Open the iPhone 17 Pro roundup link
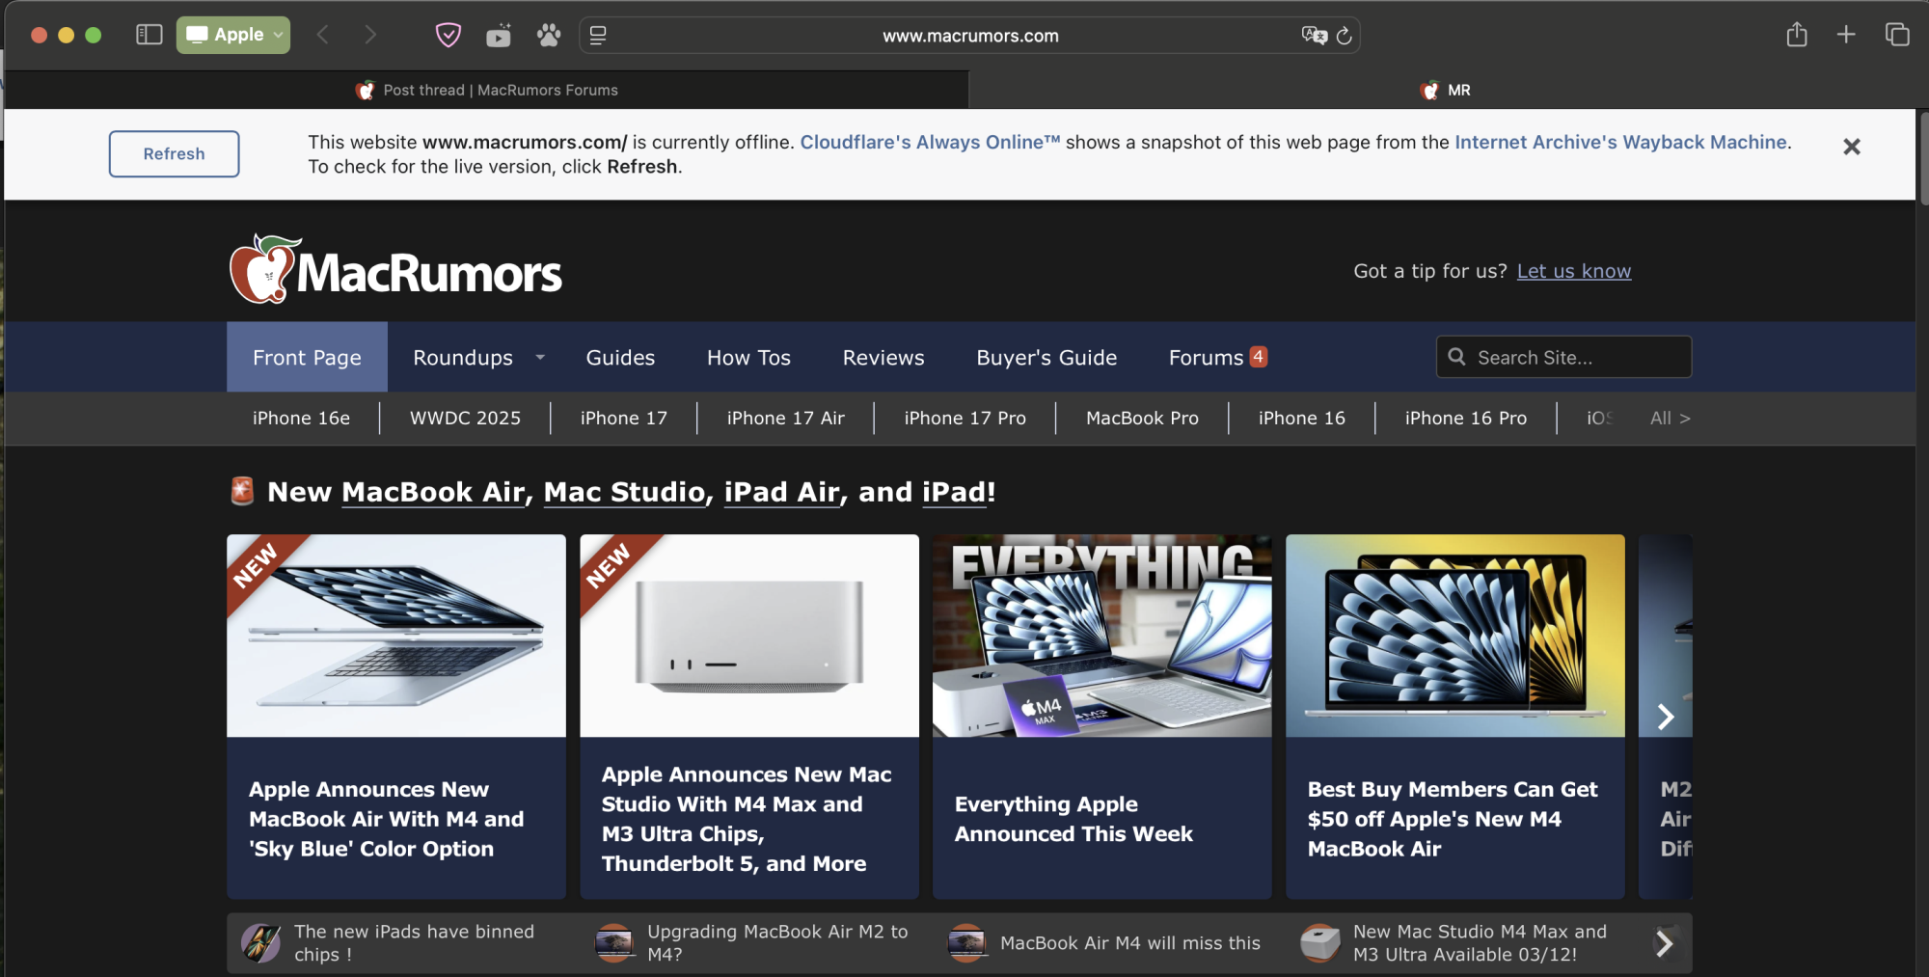 (964, 418)
